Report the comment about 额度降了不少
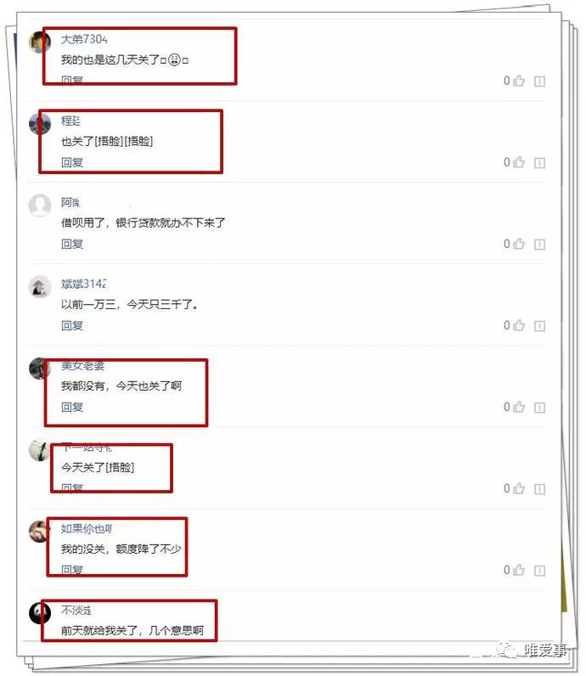 pos(539,571)
